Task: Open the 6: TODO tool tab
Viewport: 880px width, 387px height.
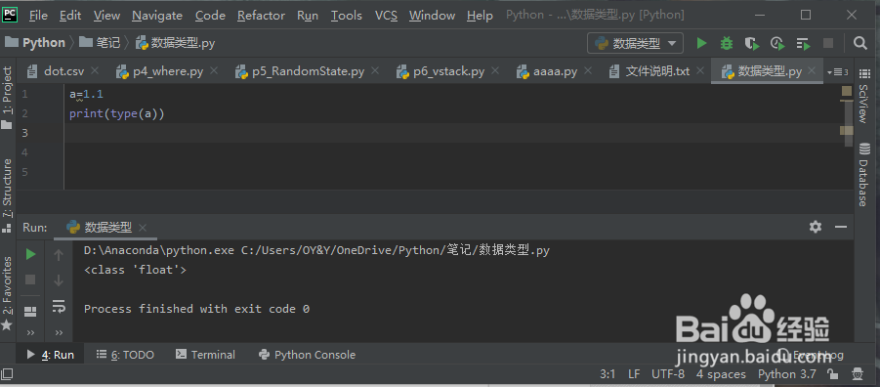Action: (125, 355)
